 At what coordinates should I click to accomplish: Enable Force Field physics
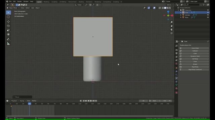click(194, 48)
